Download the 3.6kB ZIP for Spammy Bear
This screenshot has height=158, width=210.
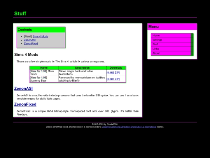tap(113, 79)
